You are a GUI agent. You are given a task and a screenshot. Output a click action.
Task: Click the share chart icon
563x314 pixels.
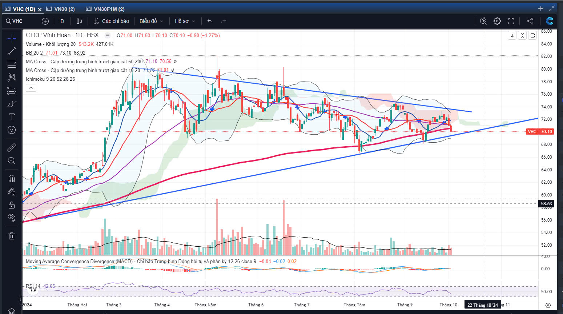tap(530, 21)
